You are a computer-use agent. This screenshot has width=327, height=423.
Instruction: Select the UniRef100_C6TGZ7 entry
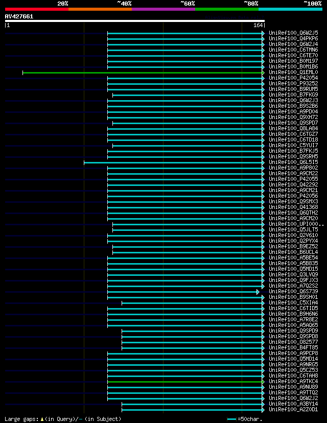(293, 134)
